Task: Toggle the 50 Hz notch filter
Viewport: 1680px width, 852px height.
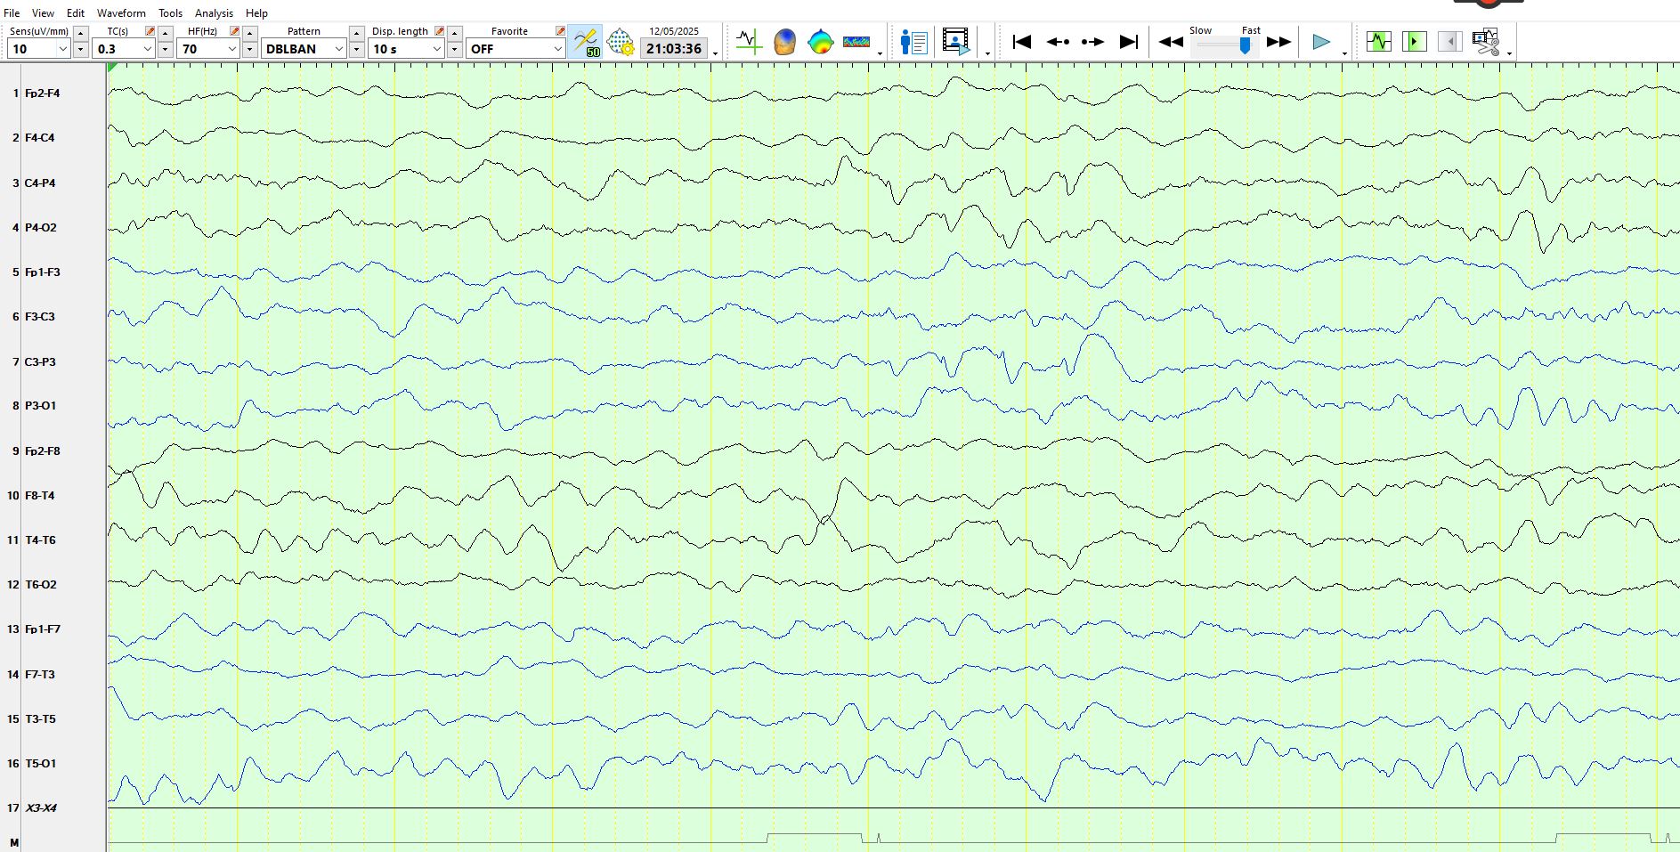Action: tap(585, 42)
